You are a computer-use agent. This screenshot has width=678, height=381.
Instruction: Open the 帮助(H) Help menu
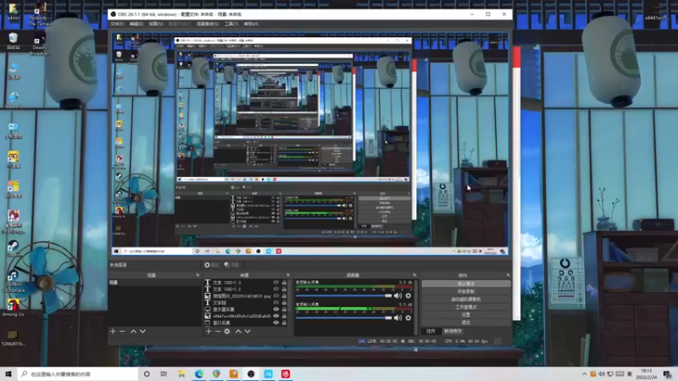251,24
